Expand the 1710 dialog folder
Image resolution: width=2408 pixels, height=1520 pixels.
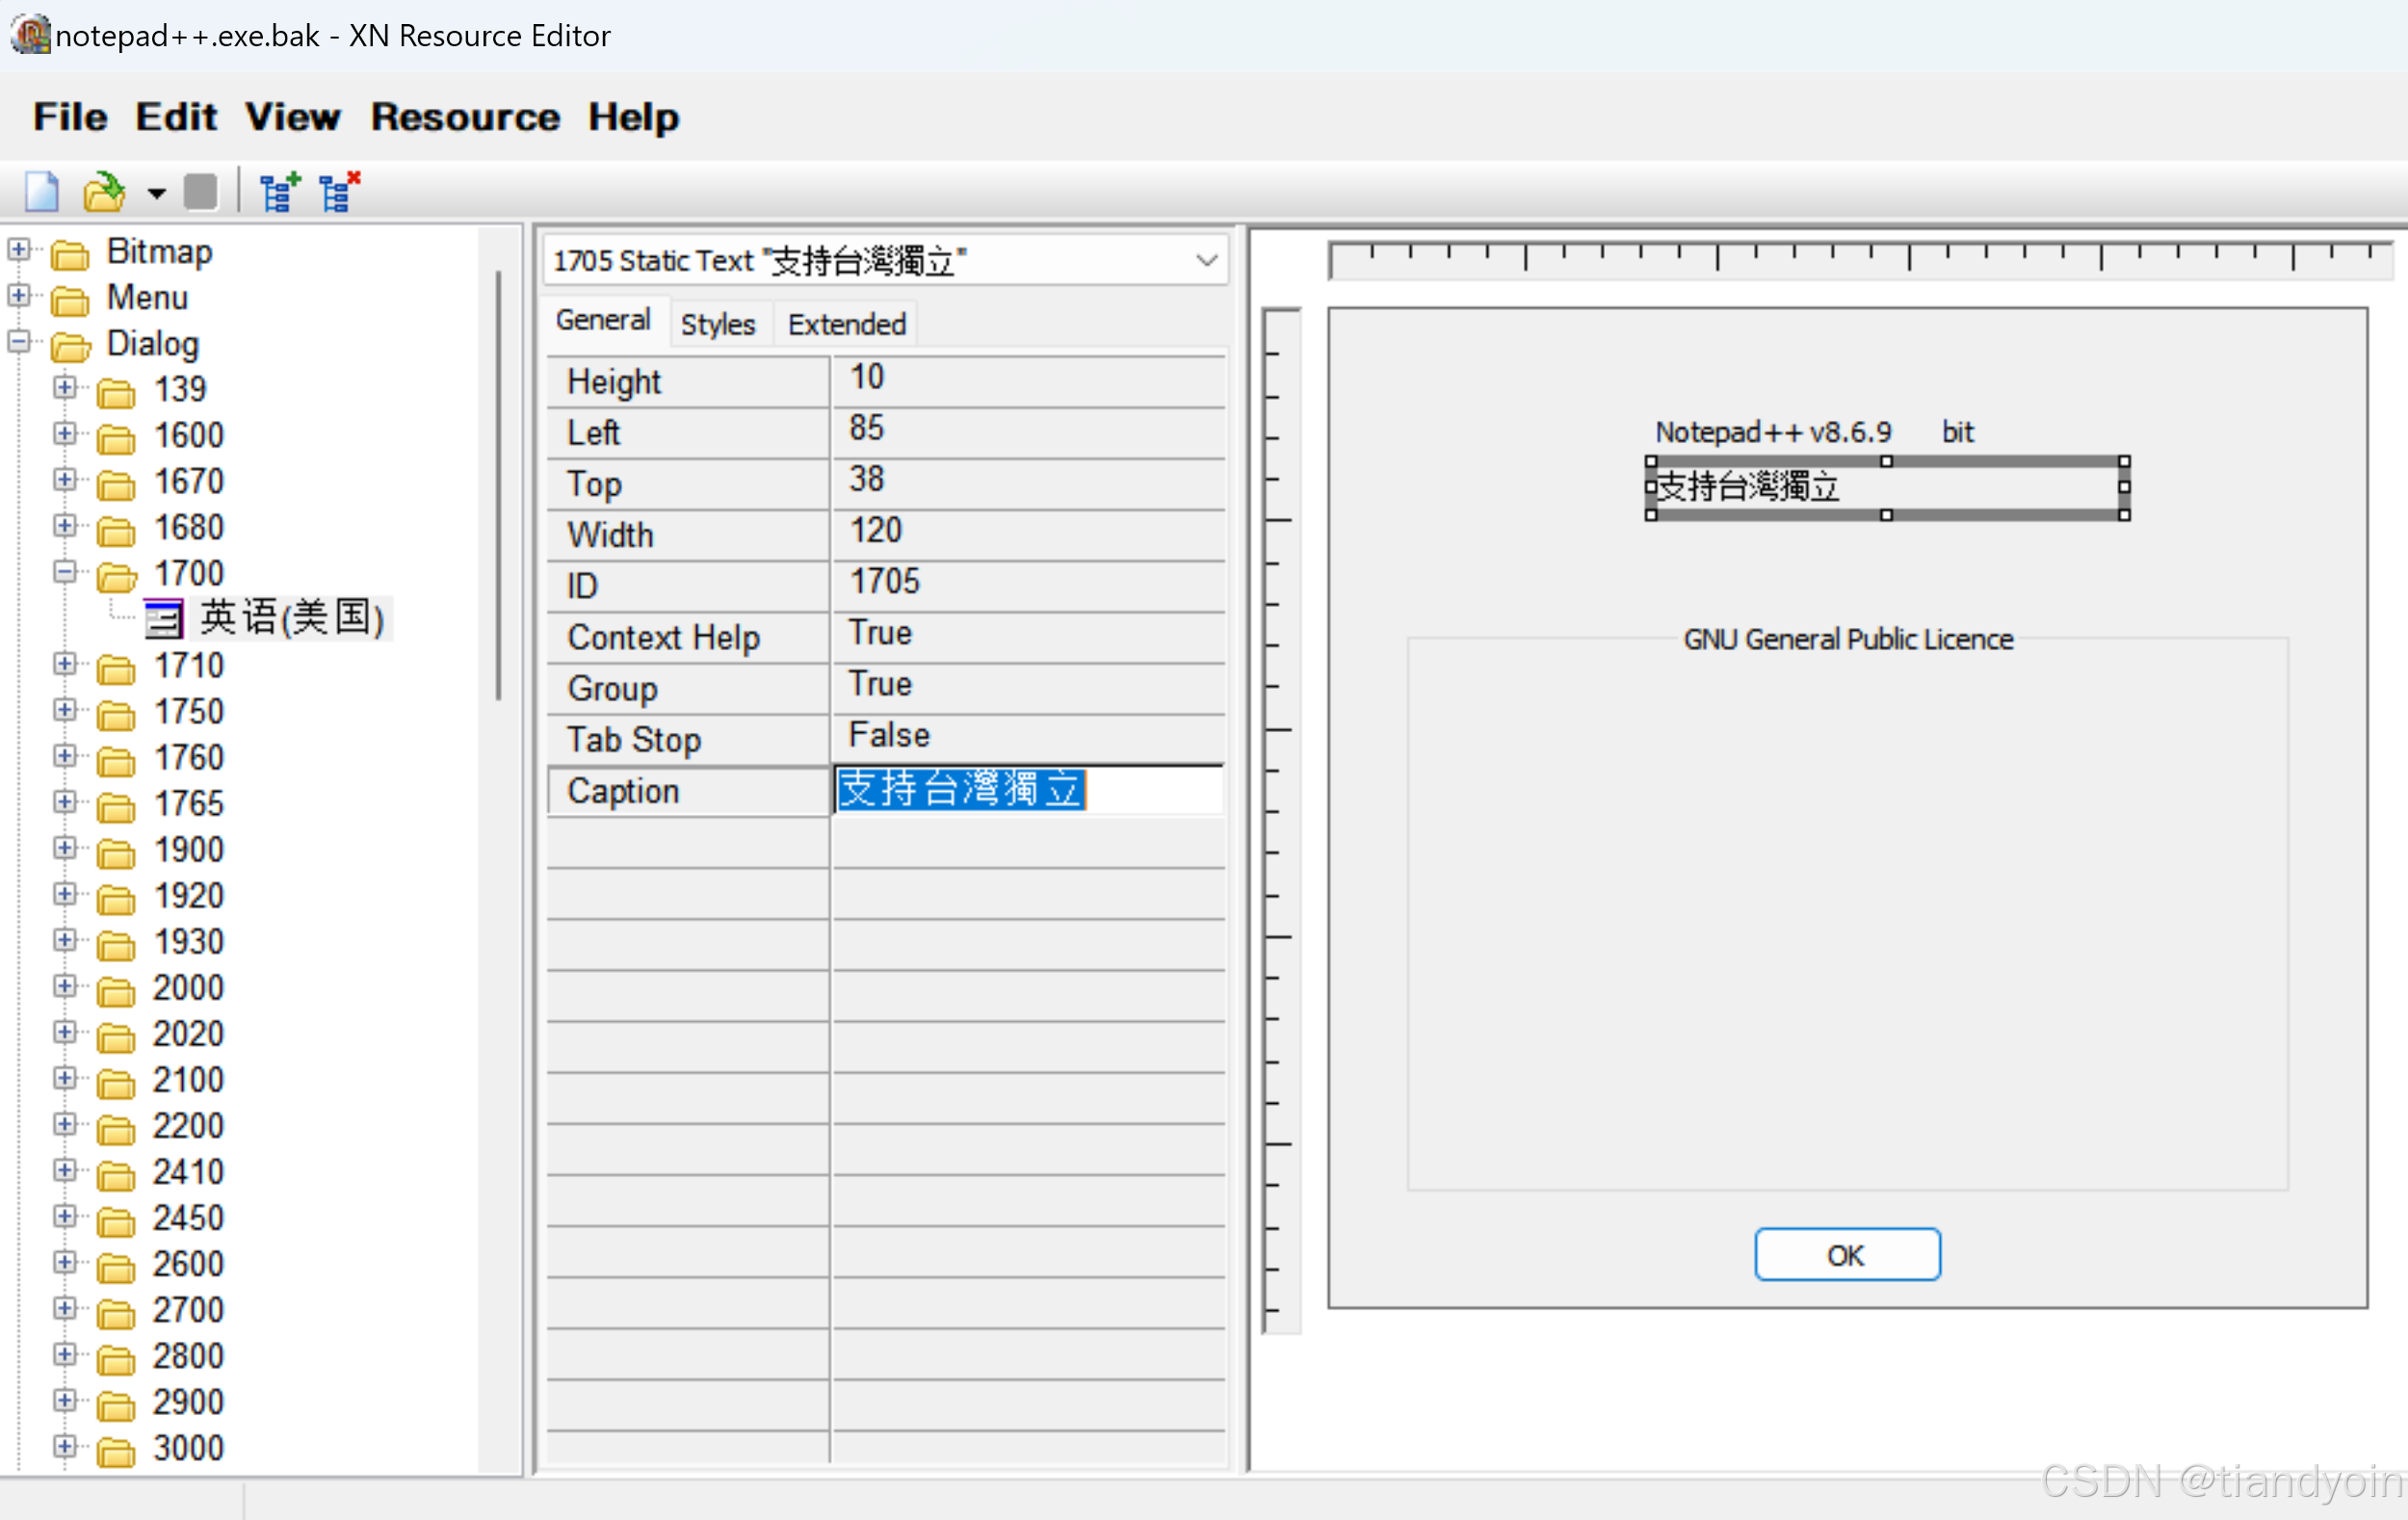tap(65, 663)
